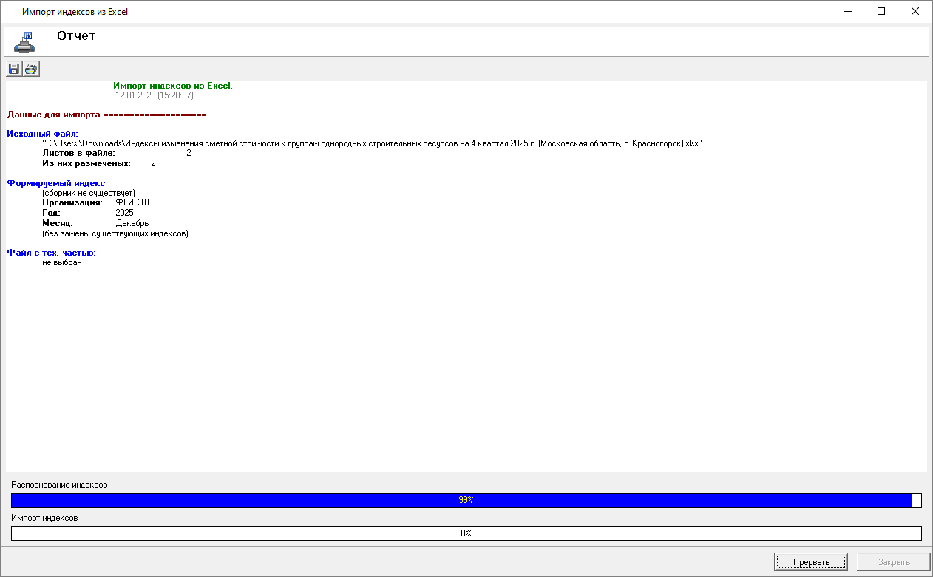The image size is (933, 577).
Task: Print the report using the toolbar printer icon
Action: 31,69
